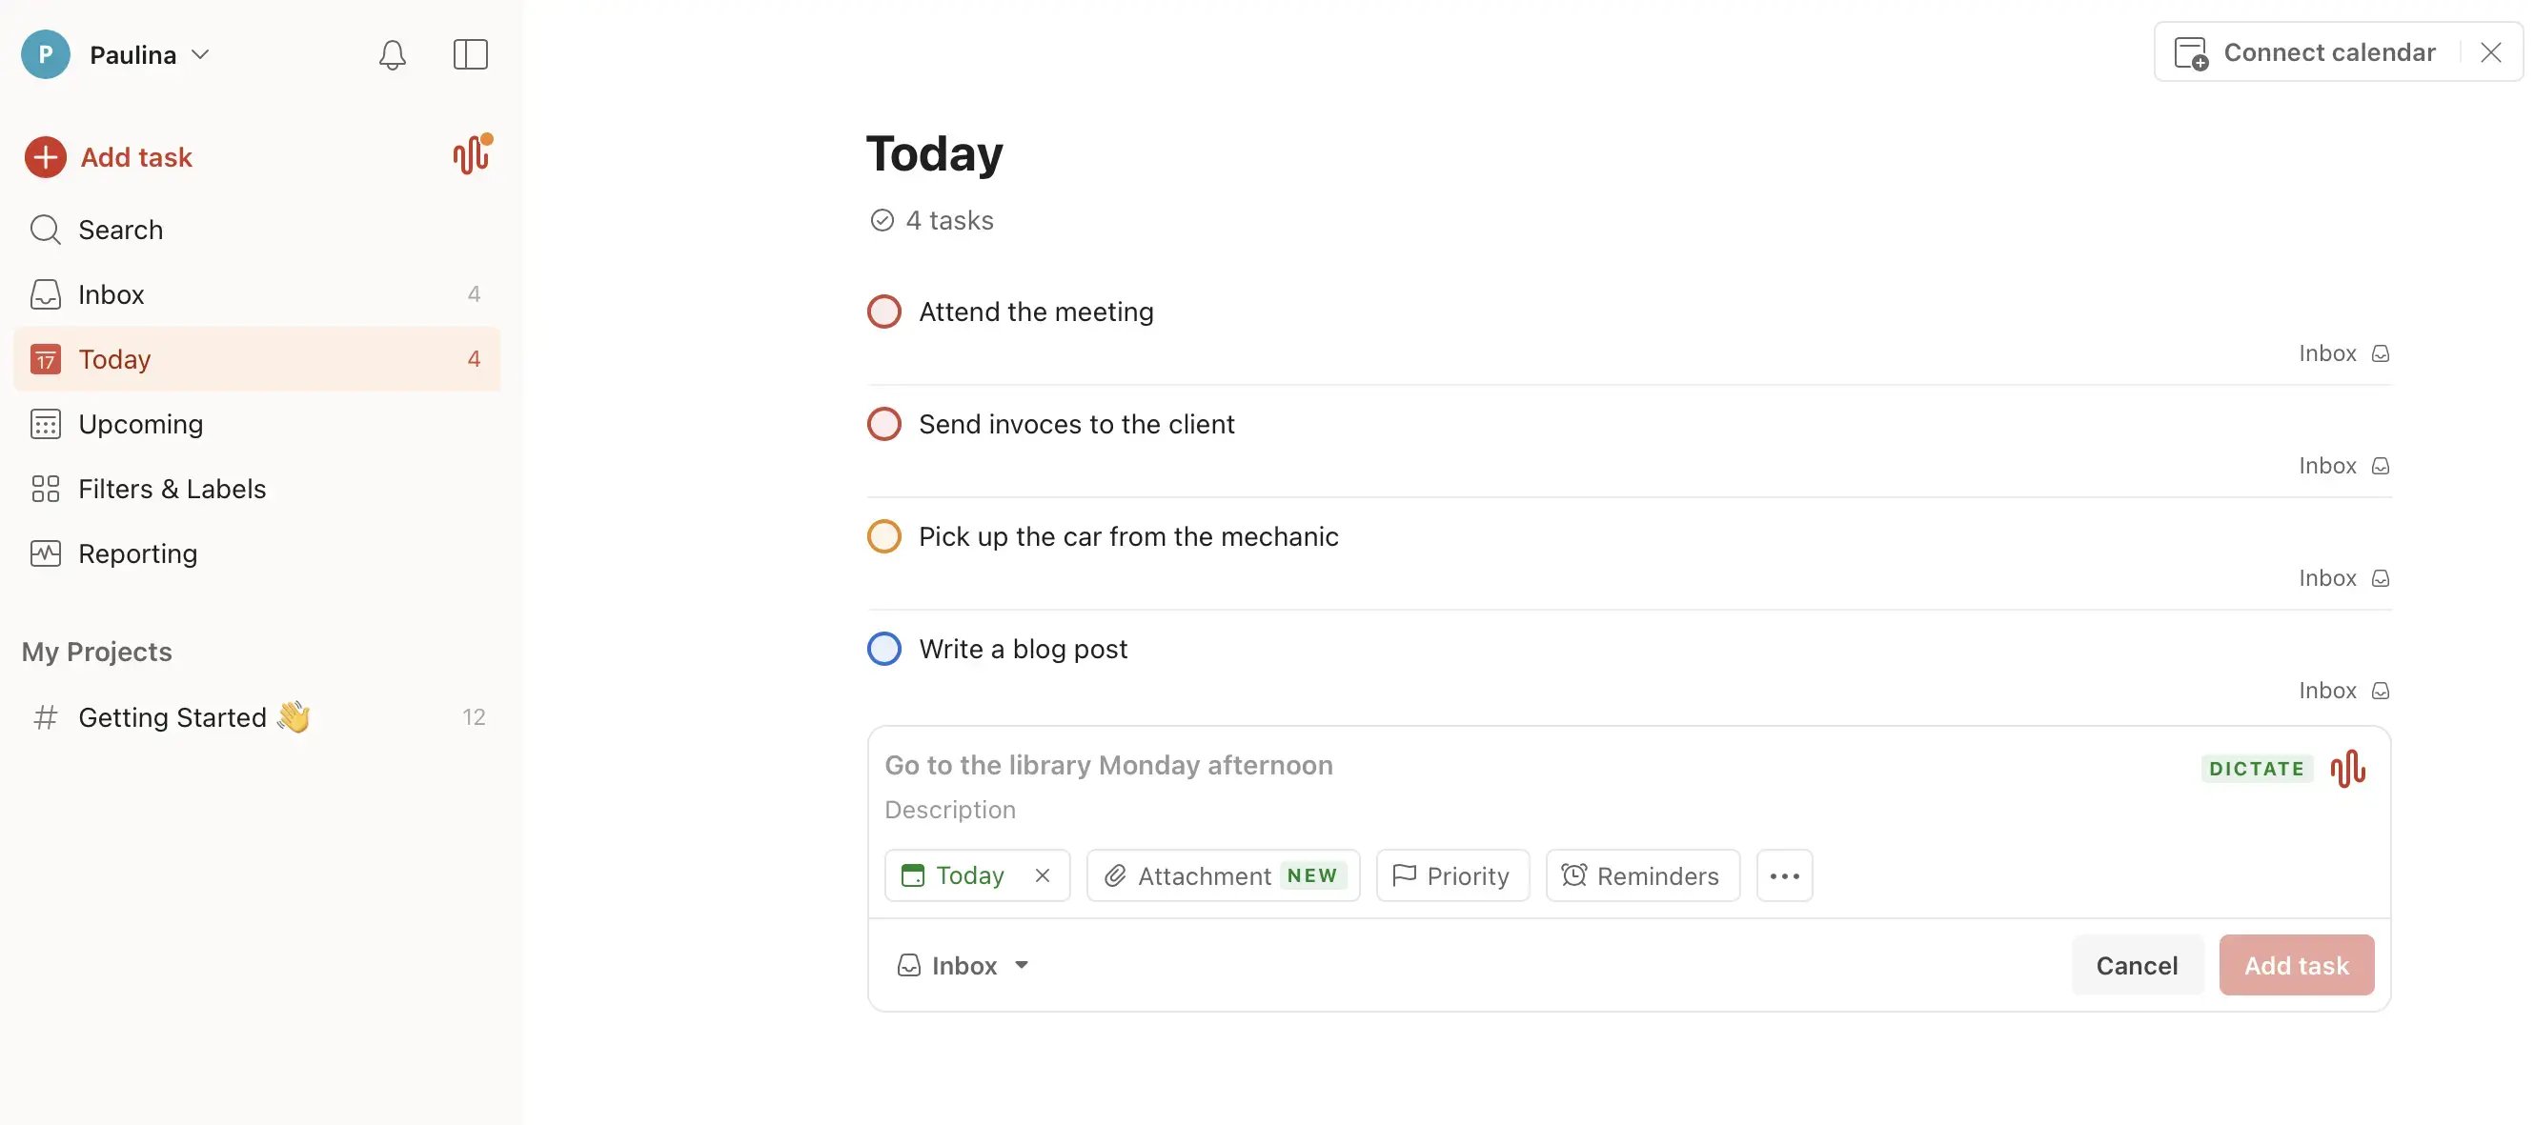The height and width of the screenshot is (1125, 2535).
Task: Open Reminders for the new task
Action: [x=1641, y=875]
